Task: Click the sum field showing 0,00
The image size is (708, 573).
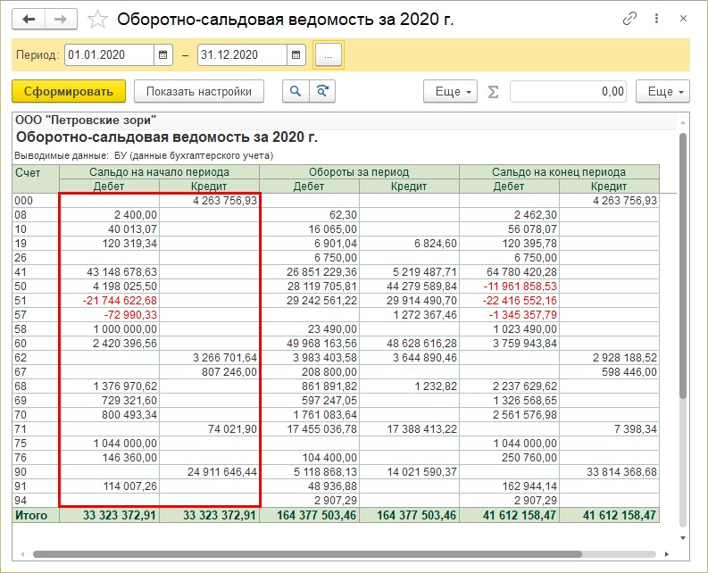Action: tap(568, 92)
